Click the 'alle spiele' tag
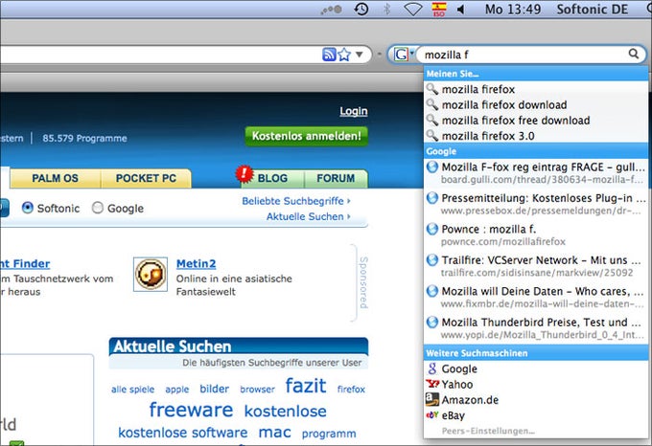Screen dimensions: 652x446 click(x=132, y=390)
